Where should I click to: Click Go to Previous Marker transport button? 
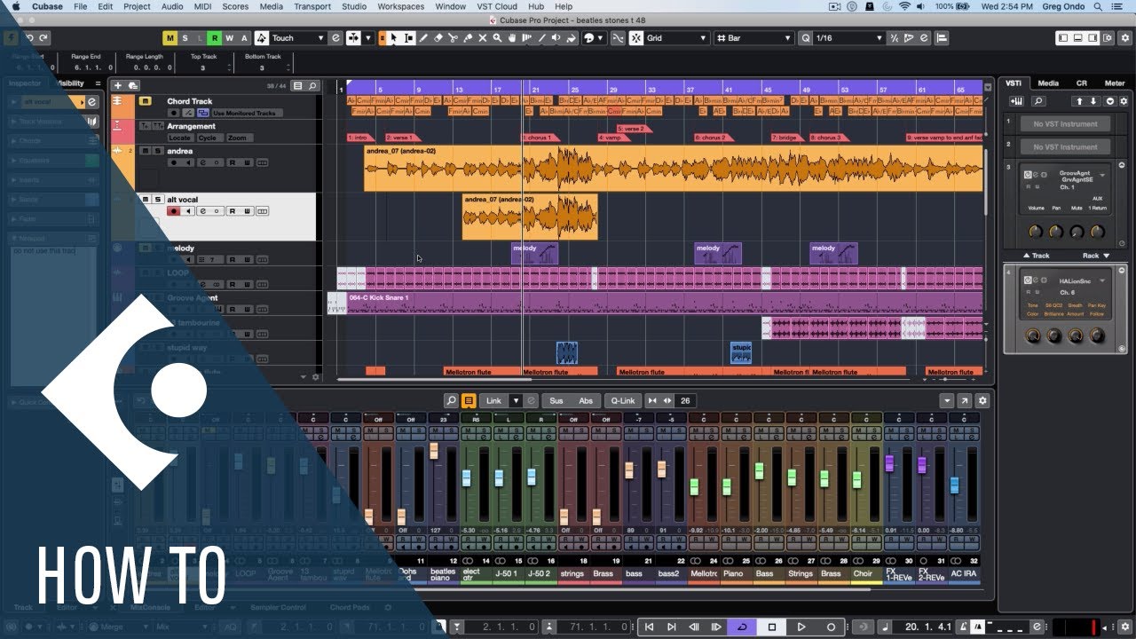click(650, 627)
